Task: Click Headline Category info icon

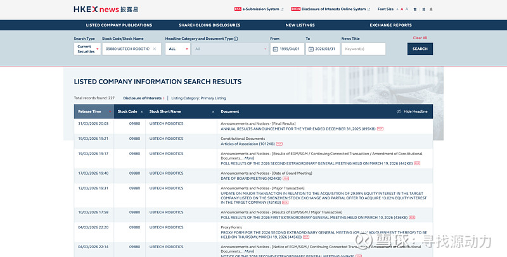Action: [x=236, y=39]
